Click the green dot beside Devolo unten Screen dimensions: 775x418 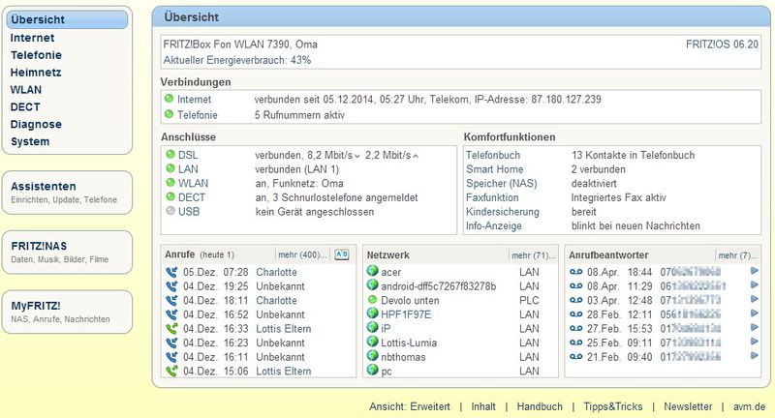[x=372, y=300]
